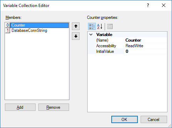The width and height of the screenshot is (172, 128).
Task: Add a new variable member
Action: (20, 107)
